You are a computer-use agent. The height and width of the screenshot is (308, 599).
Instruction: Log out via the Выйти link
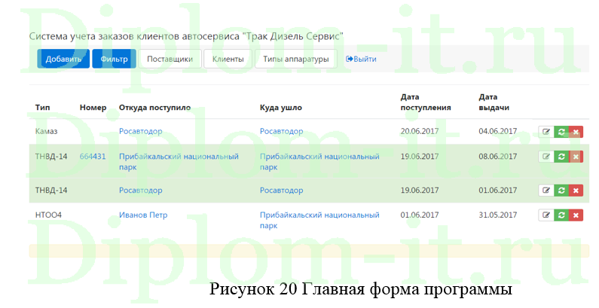click(361, 59)
